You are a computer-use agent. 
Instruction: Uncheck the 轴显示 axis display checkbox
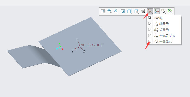pyautogui.click(x=150, y=24)
